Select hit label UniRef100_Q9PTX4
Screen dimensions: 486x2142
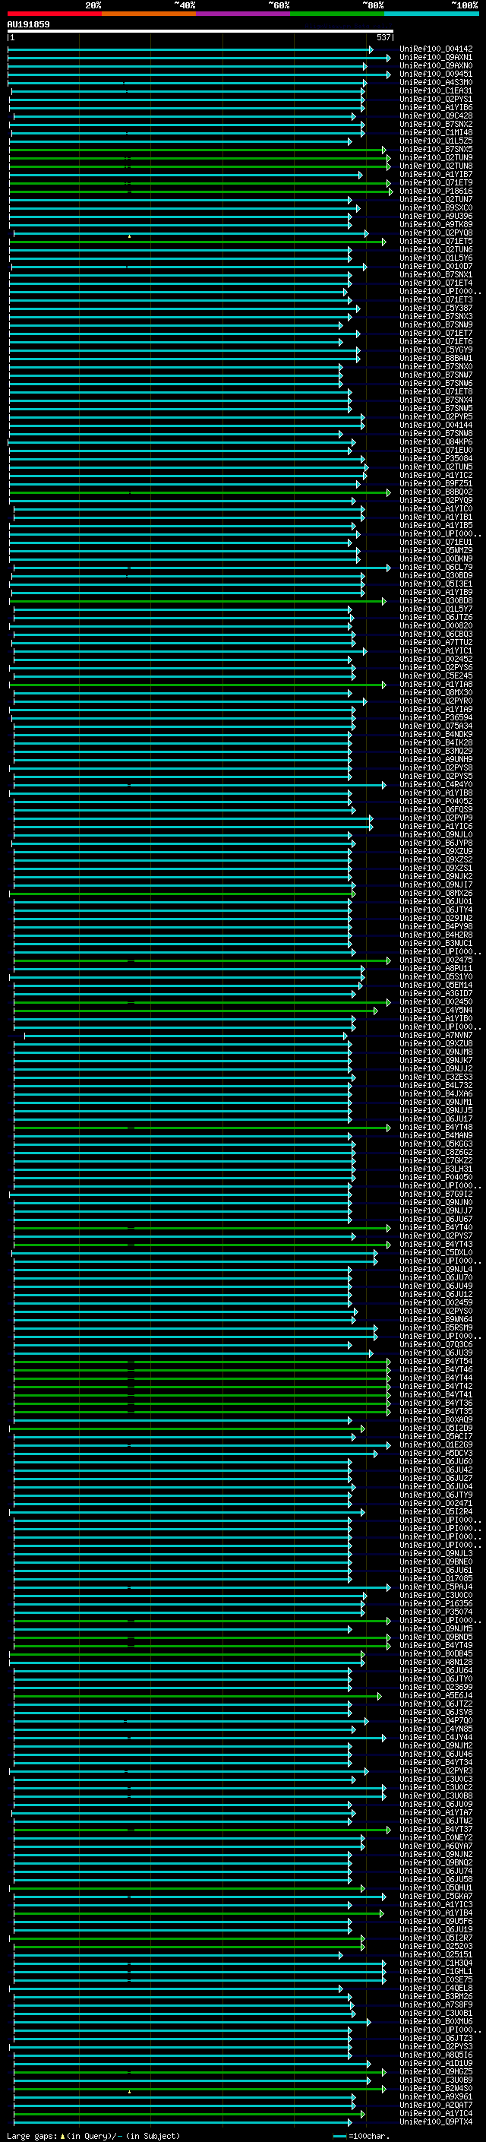[436, 2122]
